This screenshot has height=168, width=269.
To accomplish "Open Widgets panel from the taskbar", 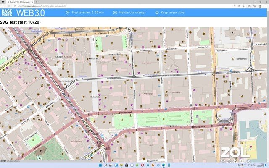I will point(116,165).
